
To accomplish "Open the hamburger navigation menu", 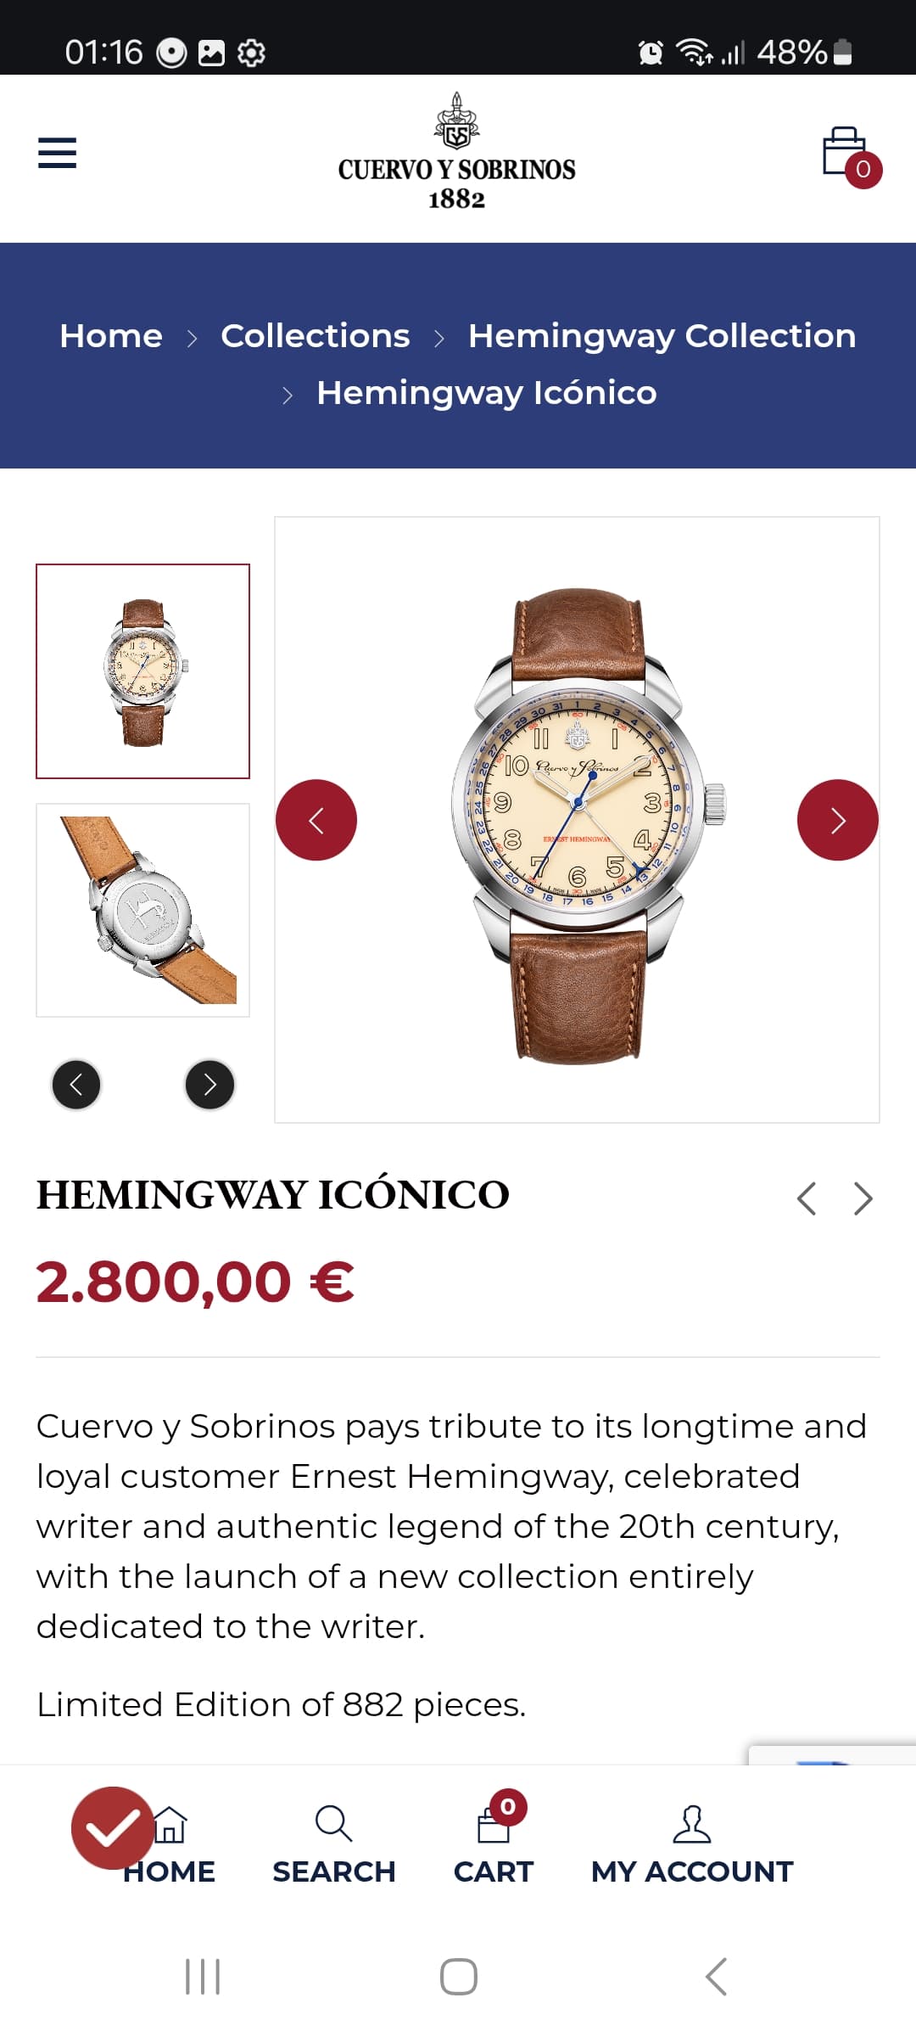I will click(57, 153).
